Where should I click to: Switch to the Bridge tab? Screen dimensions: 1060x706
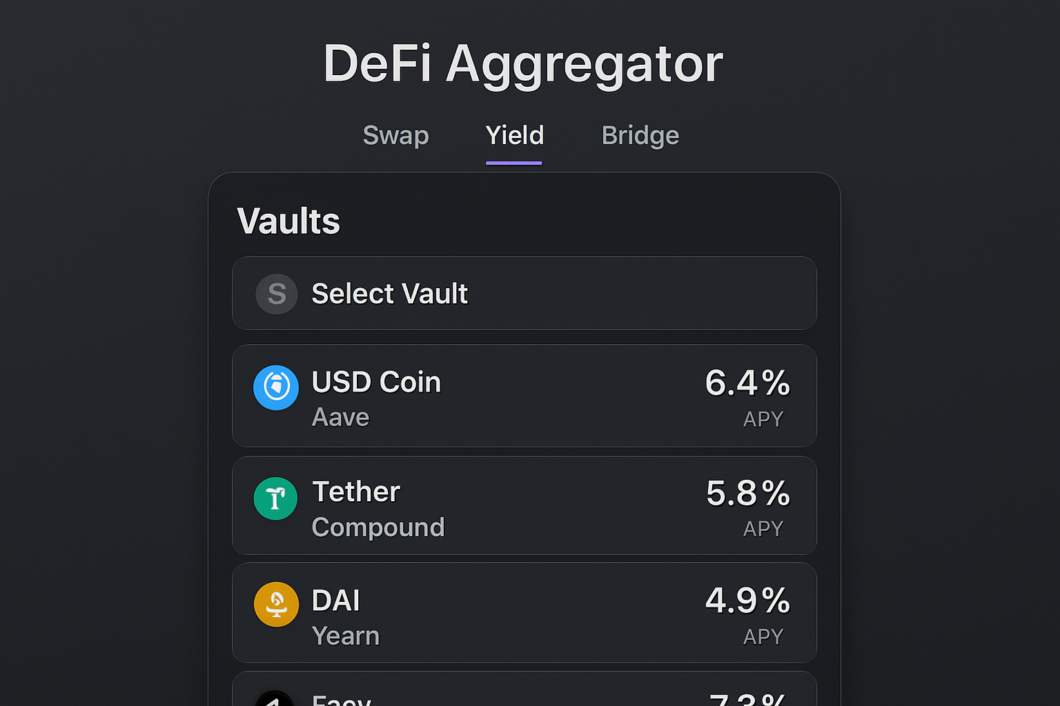640,136
